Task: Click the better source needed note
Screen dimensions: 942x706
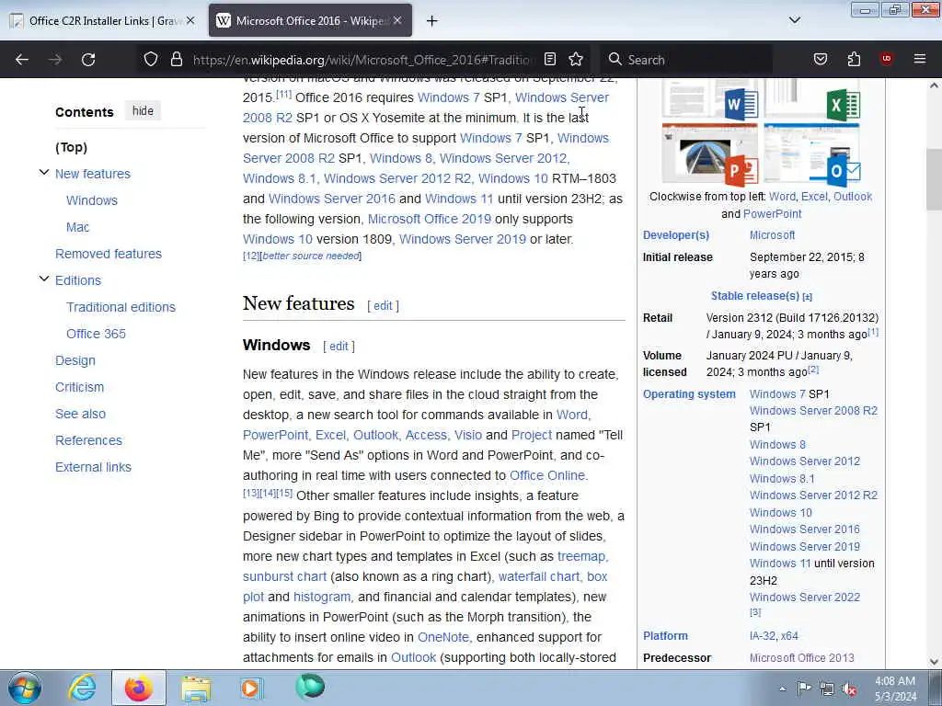Action: [x=311, y=256]
